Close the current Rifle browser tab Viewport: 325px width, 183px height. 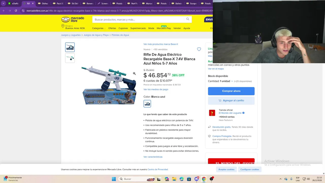click(33, 4)
